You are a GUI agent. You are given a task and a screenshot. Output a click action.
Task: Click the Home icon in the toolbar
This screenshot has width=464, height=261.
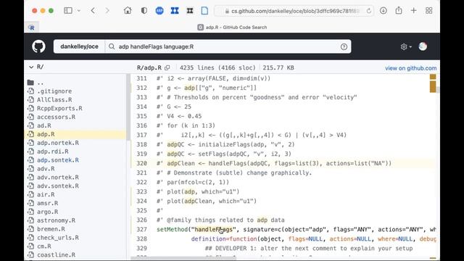[x=128, y=11]
